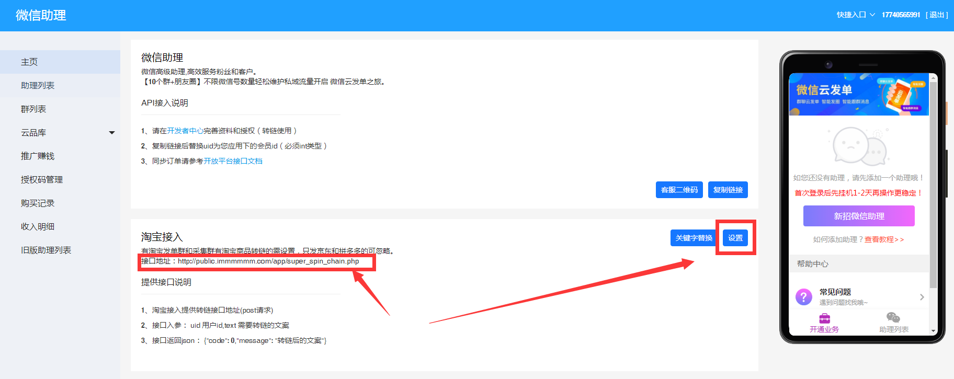Click the 复制链接 button
The image size is (954, 379).
point(728,190)
